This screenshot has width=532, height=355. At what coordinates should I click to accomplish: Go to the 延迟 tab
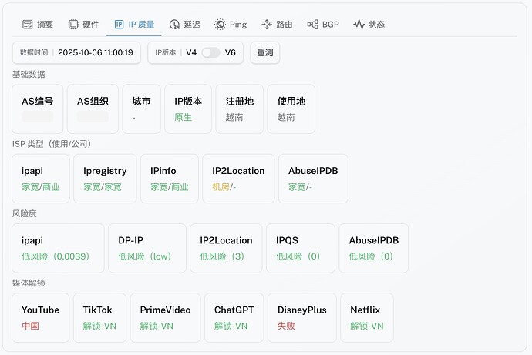tap(184, 25)
